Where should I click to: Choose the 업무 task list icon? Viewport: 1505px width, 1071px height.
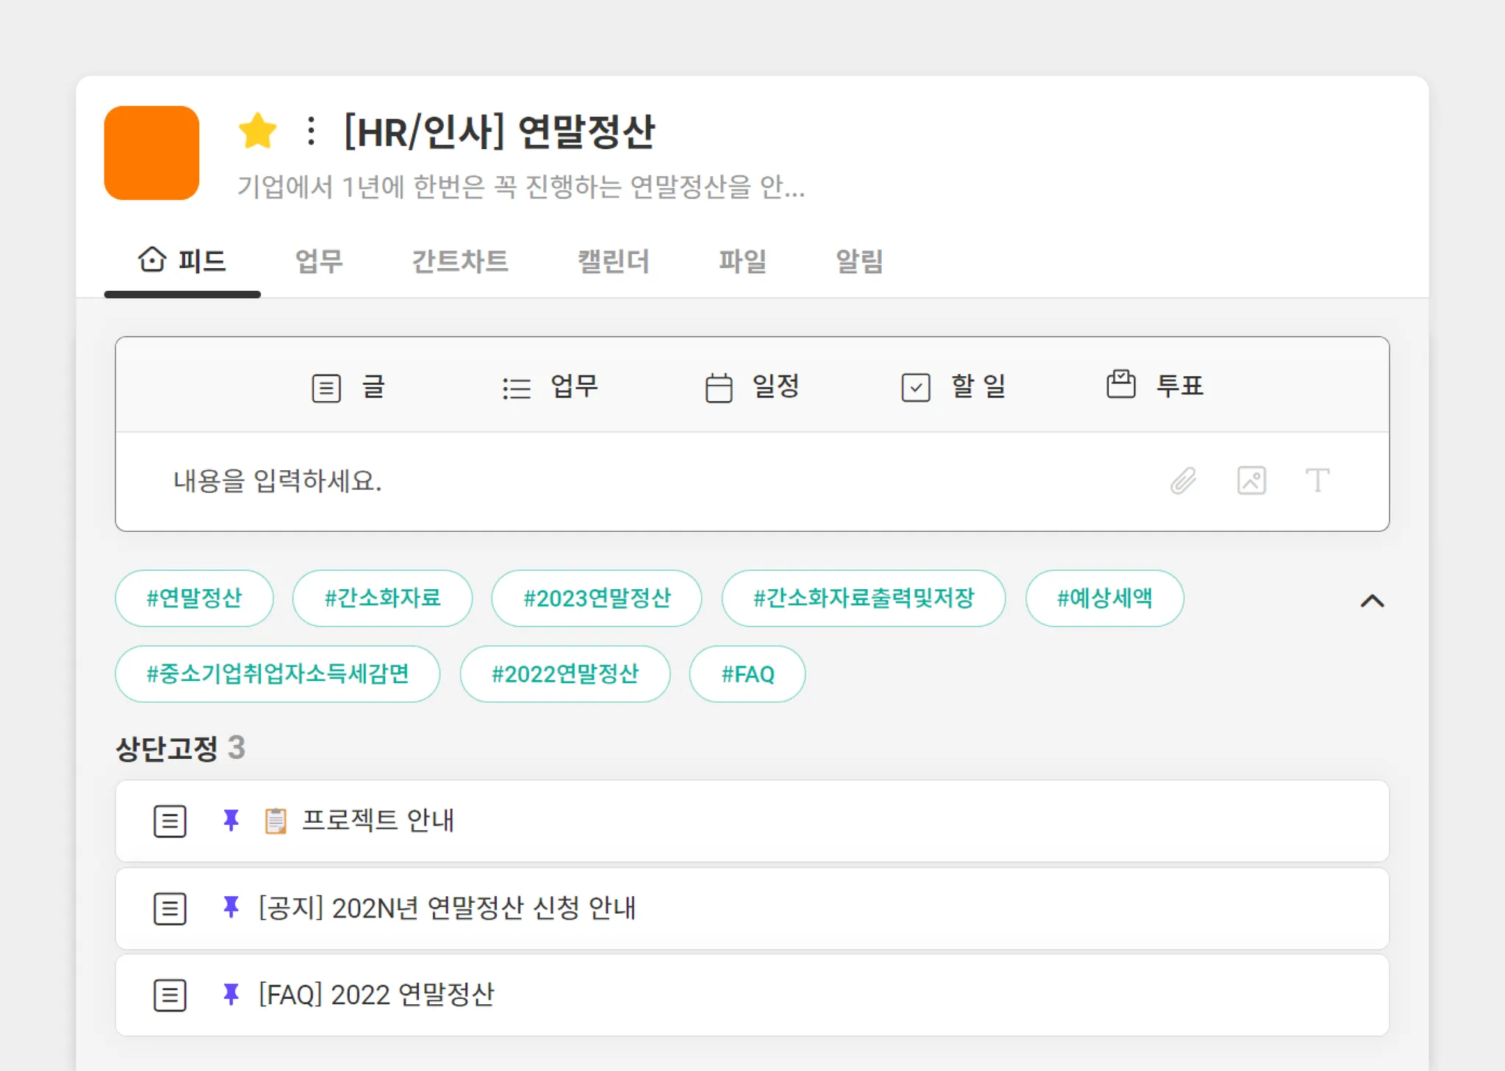(517, 387)
